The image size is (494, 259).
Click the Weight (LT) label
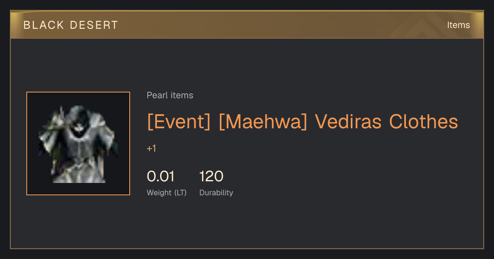(x=167, y=192)
